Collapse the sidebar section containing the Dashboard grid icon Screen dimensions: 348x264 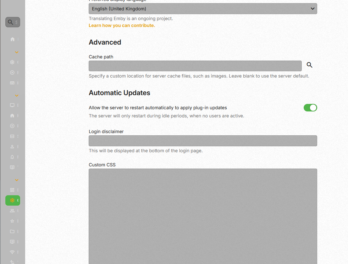[17, 180]
